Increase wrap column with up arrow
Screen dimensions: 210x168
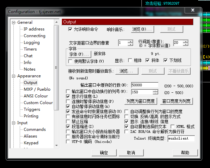pyautogui.click(x=155, y=91)
